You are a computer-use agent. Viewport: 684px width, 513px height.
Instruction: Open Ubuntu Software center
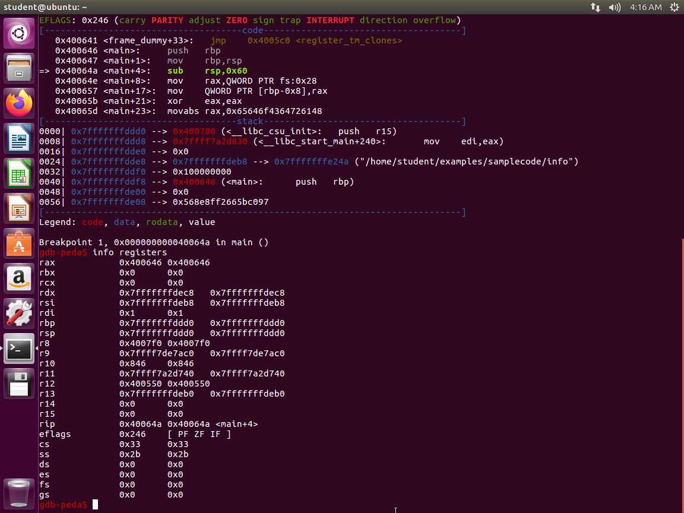pyautogui.click(x=19, y=244)
